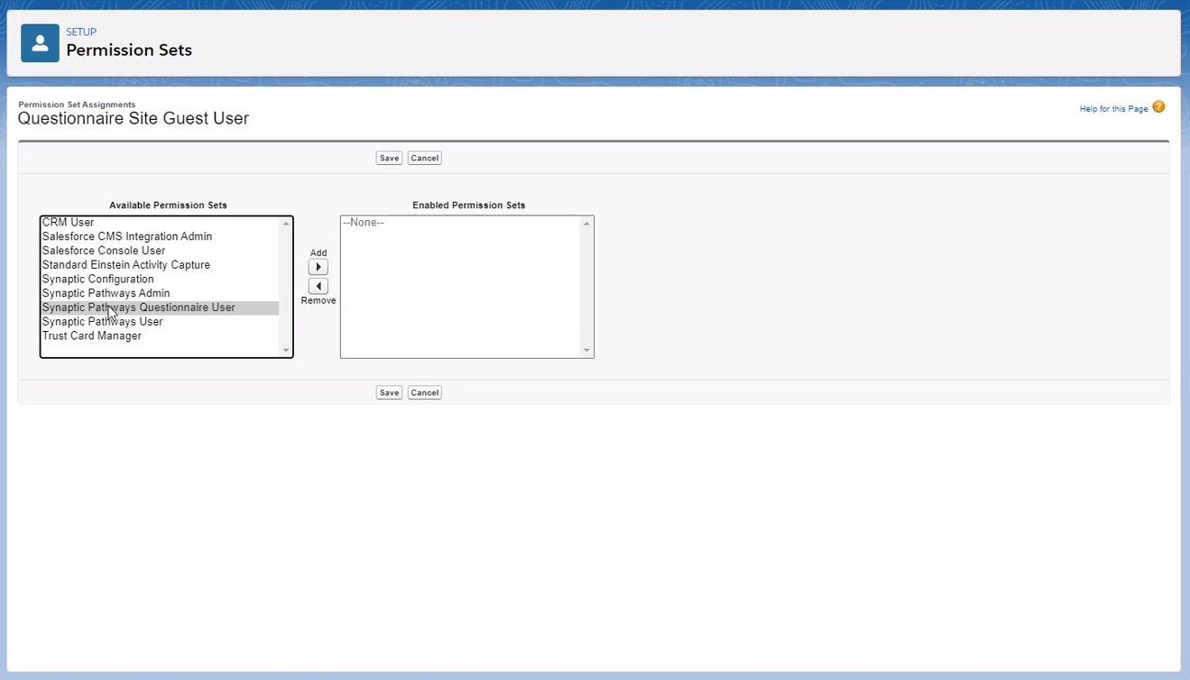Open the help question mark icon

pyautogui.click(x=1158, y=107)
